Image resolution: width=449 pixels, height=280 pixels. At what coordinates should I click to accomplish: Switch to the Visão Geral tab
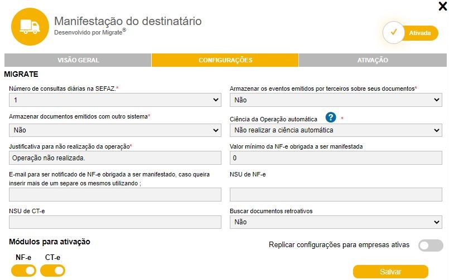78,60
